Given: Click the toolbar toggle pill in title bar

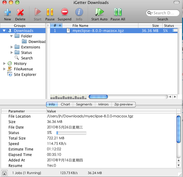Looking at the screenshot, I should click(177, 2).
